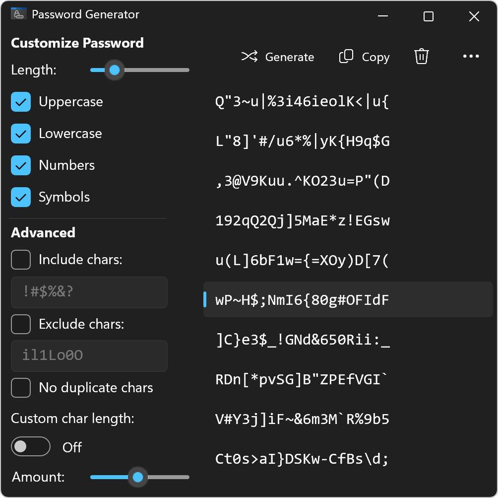Enable the Include chars checkbox

[x=21, y=260]
